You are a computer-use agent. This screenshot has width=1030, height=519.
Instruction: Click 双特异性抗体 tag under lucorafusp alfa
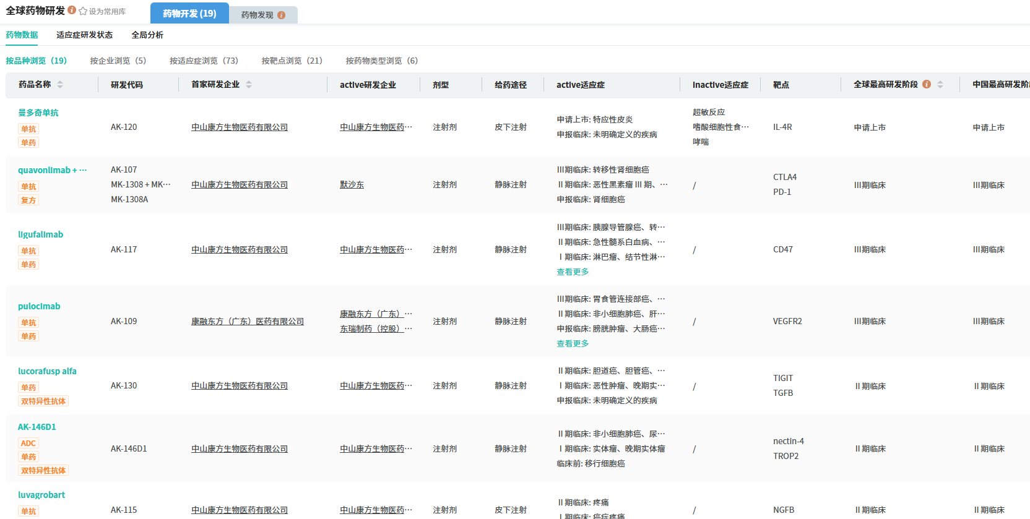43,401
